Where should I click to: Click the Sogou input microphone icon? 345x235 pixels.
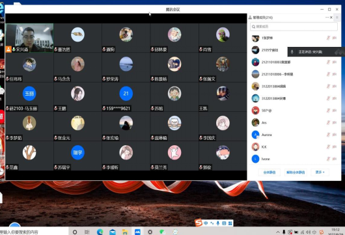tap(218, 223)
